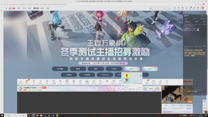Click the browser address bar URL

click(x=38, y=4)
